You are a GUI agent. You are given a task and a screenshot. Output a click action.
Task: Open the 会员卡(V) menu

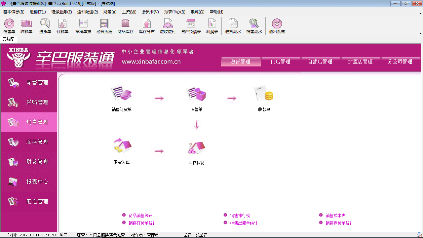tap(150, 12)
